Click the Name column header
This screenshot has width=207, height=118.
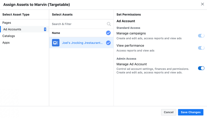(56, 33)
